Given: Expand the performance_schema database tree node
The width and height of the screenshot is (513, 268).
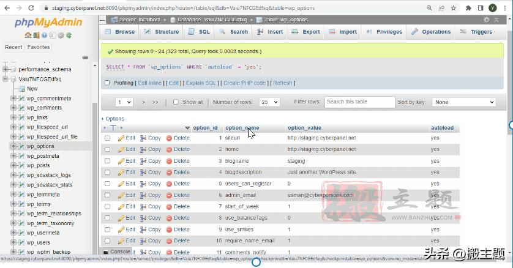Looking at the screenshot, I should pyautogui.click(x=6, y=70).
